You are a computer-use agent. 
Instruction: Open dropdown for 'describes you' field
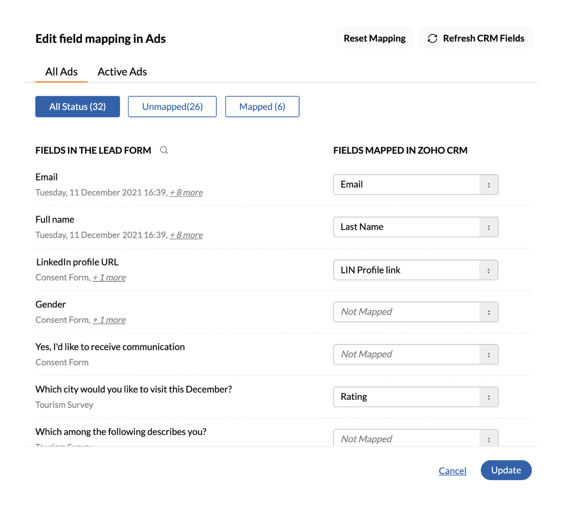coord(415,438)
